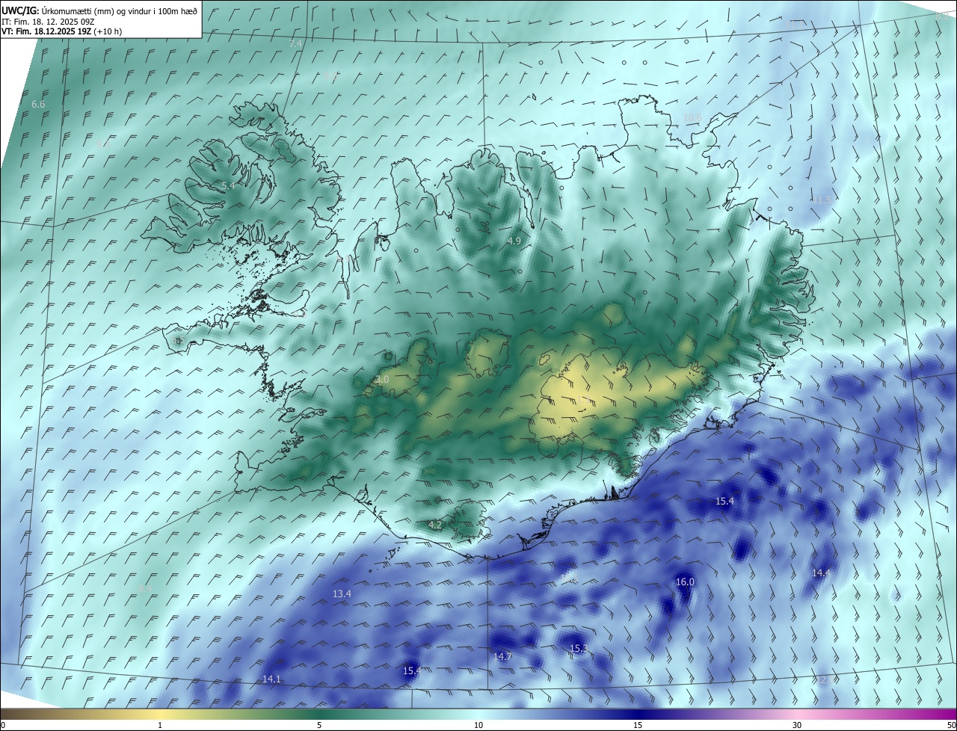Click the color scale tick labeled 1
The width and height of the screenshot is (957, 731).
160,725
